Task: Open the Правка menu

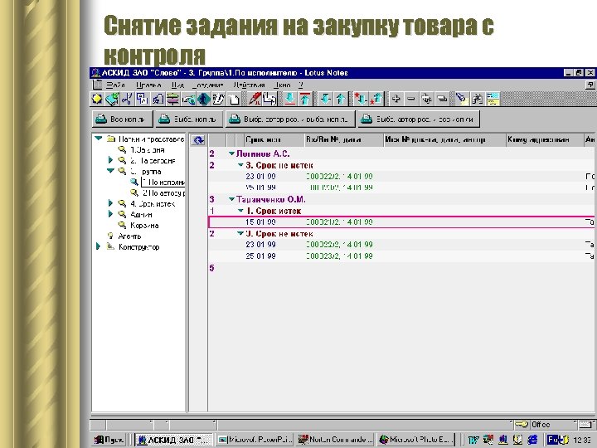Action: coord(149,85)
